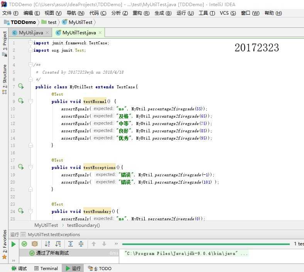Open the 调试 debug tool window
This screenshot has width=304, height=272.
19,269
